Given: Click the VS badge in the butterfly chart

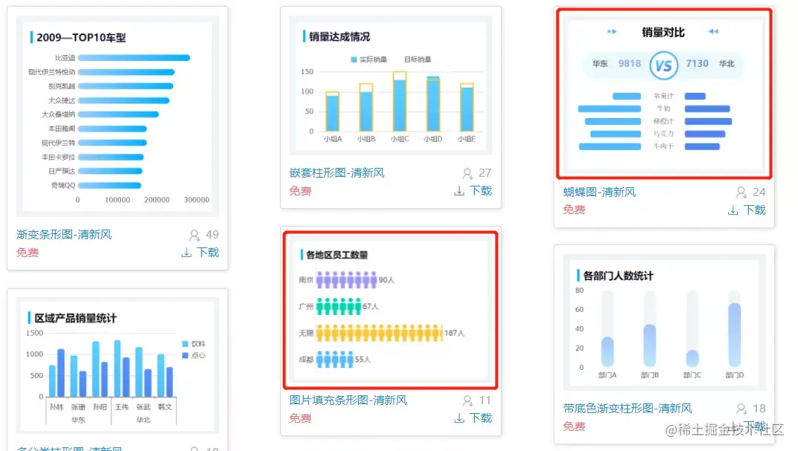Looking at the screenshot, I should [x=664, y=64].
